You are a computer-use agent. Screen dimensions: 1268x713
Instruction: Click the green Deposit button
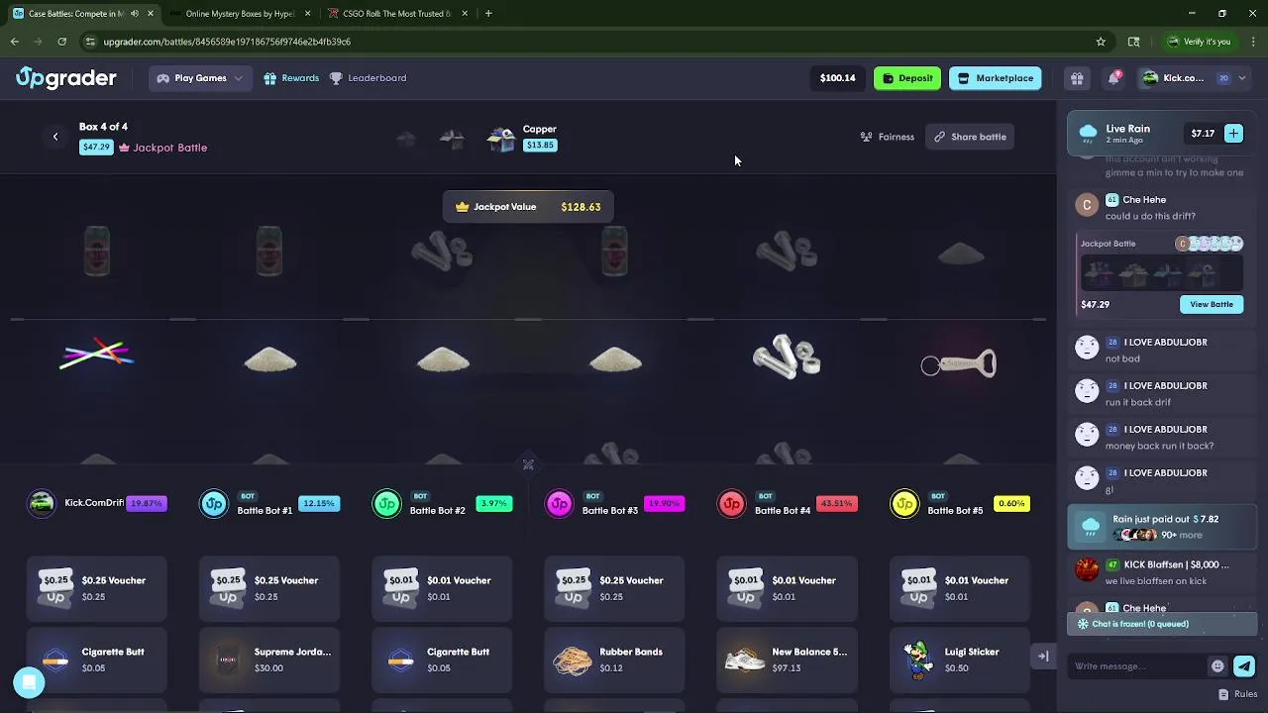coord(907,78)
